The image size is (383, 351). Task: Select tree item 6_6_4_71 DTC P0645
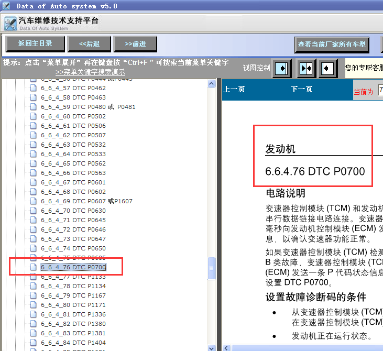[x=73, y=220]
